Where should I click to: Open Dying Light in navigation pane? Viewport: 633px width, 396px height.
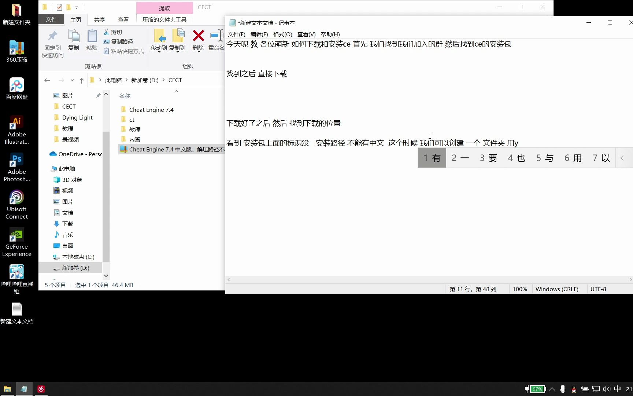pyautogui.click(x=77, y=117)
